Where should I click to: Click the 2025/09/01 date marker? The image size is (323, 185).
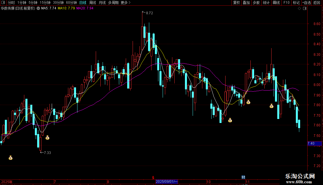[166, 182]
